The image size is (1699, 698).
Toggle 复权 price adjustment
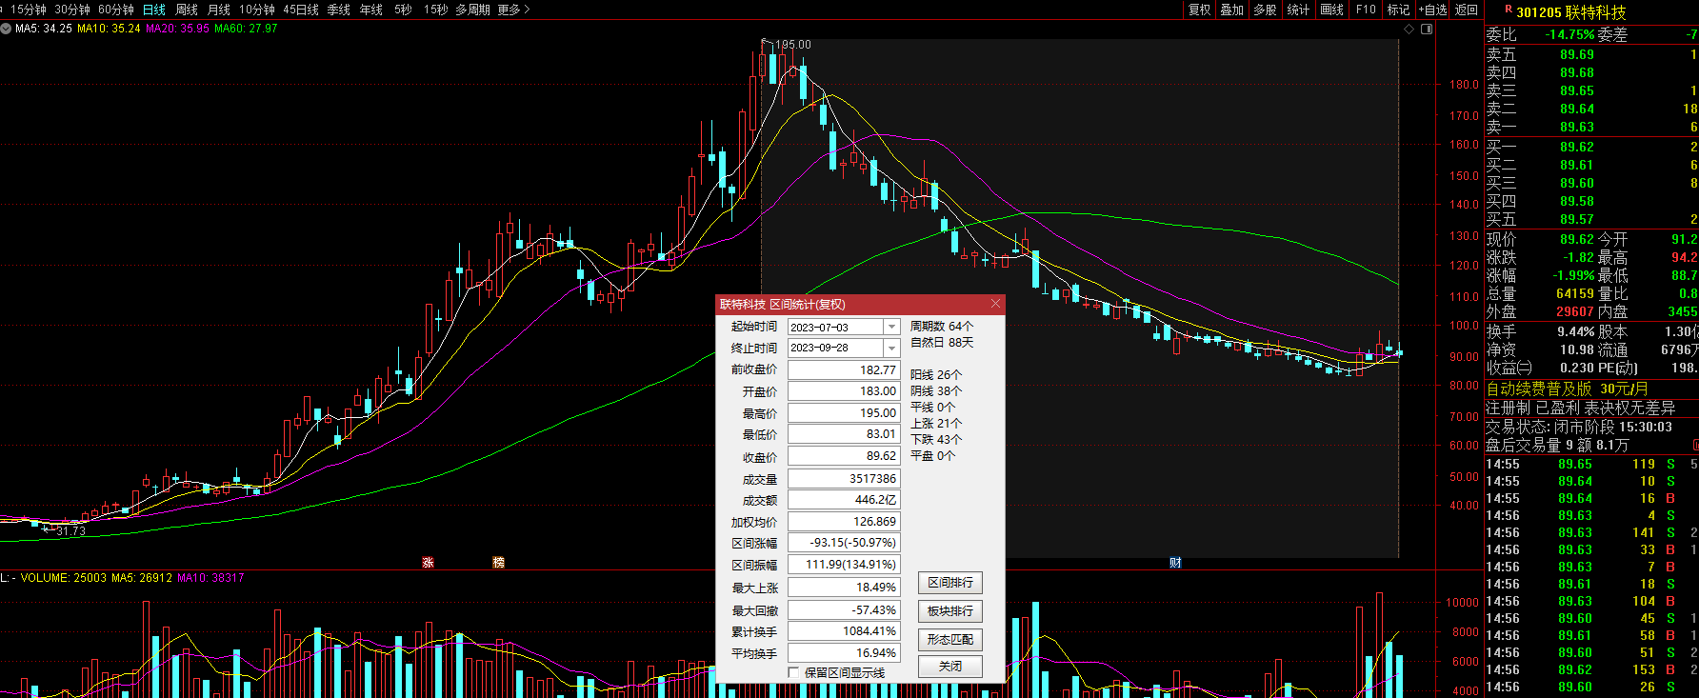(1200, 10)
